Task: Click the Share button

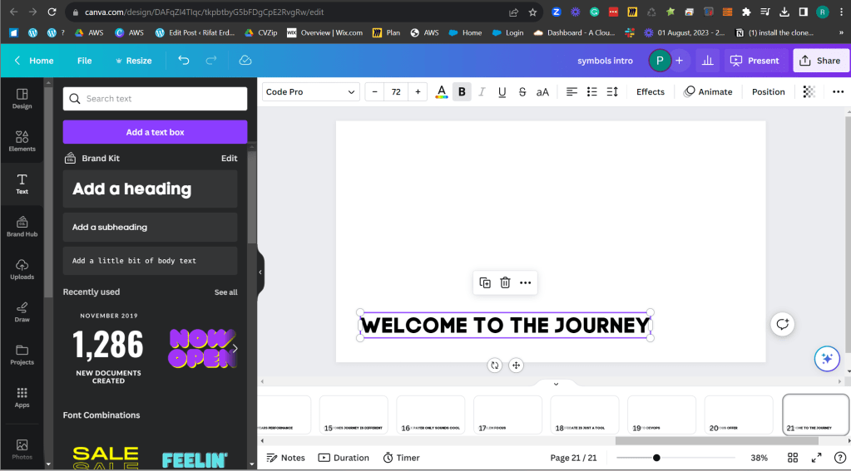Action: click(820, 61)
